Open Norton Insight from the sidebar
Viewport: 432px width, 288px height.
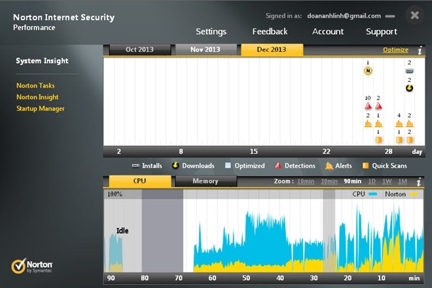[x=37, y=97]
